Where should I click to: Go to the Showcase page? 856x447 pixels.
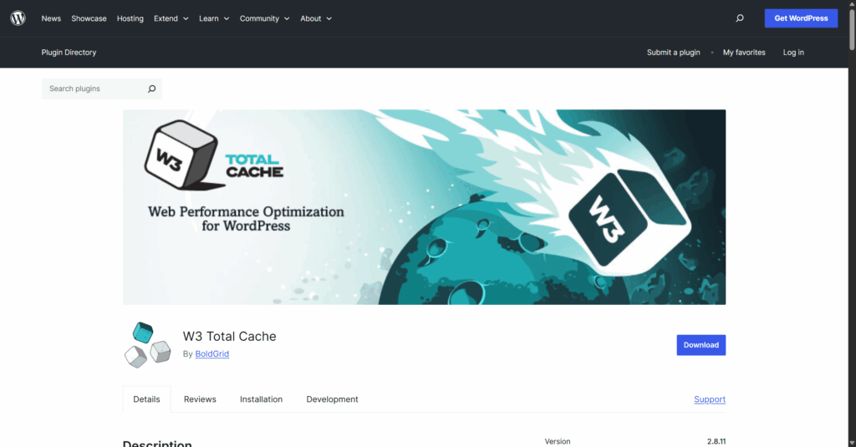click(x=89, y=18)
